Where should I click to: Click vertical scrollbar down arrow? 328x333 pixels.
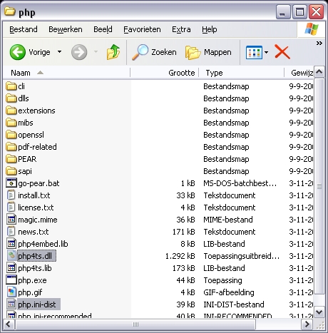point(319,312)
